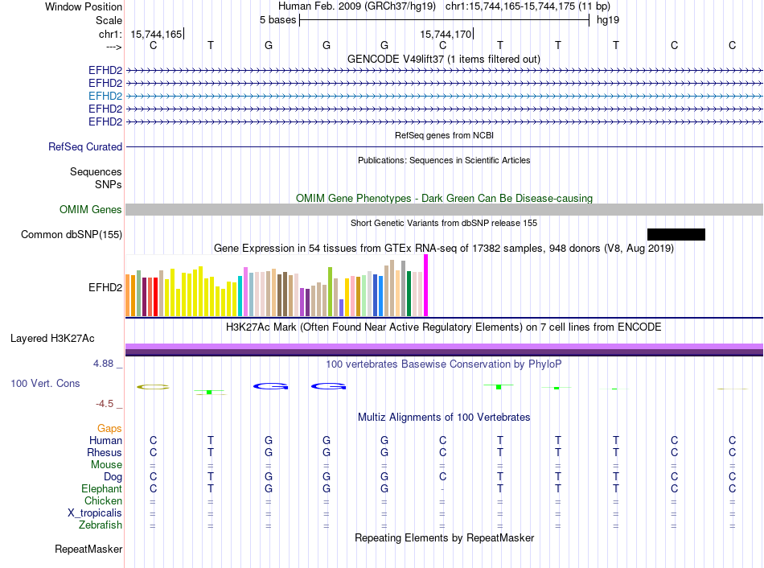764x568 pixels.
Task: Click the RefSeq Curated gene line
Action: [444, 146]
